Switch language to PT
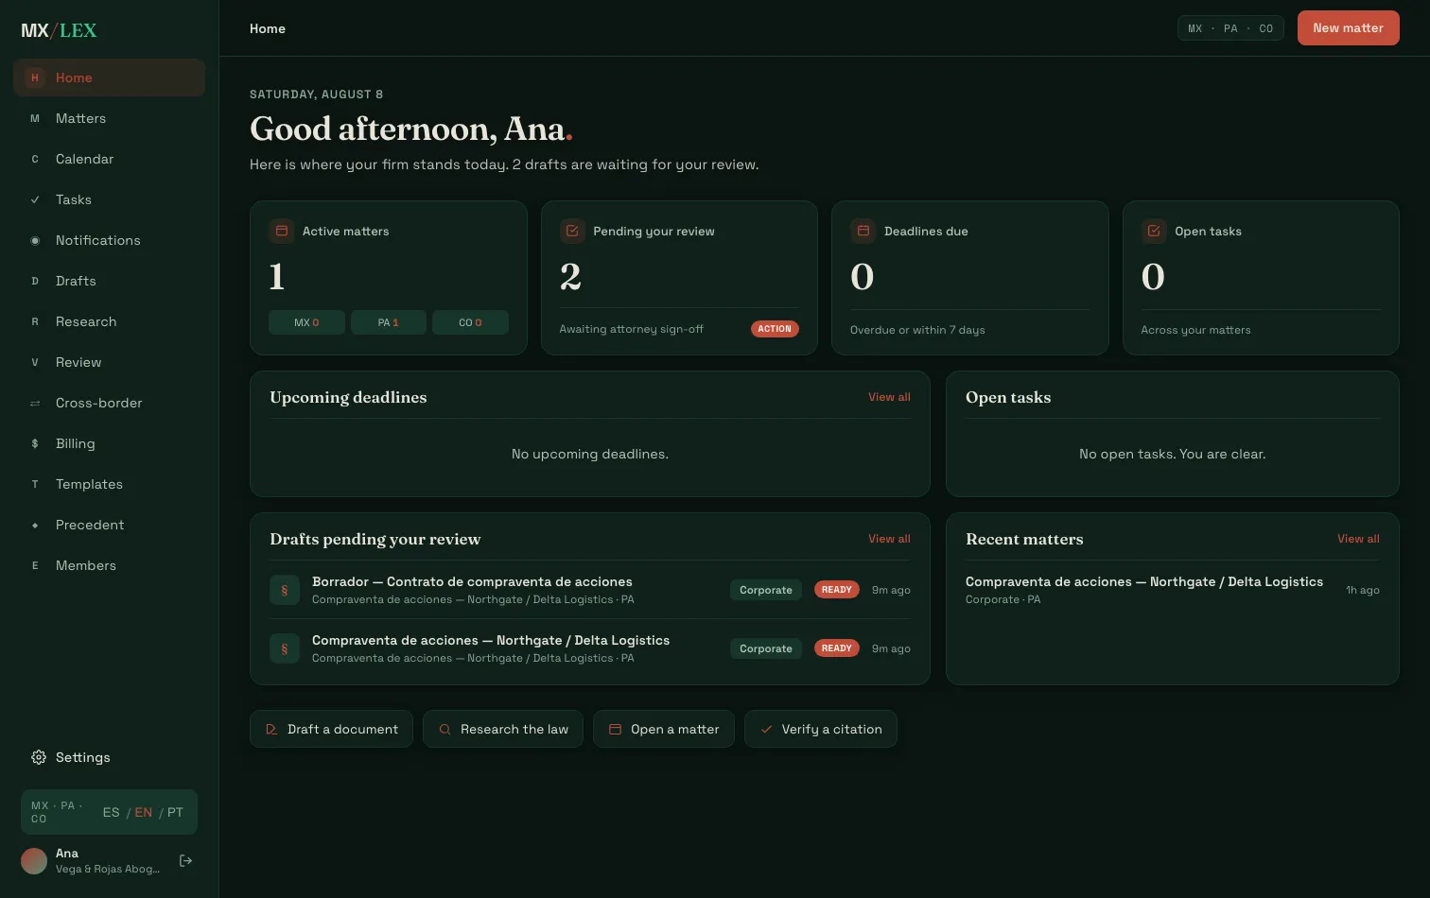Image resolution: width=1430 pixels, height=898 pixels. [x=175, y=812]
